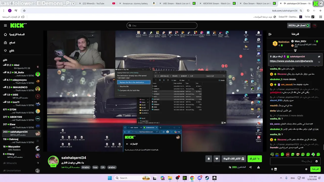Click Man_980r on the gift leaderboard

[300, 41]
